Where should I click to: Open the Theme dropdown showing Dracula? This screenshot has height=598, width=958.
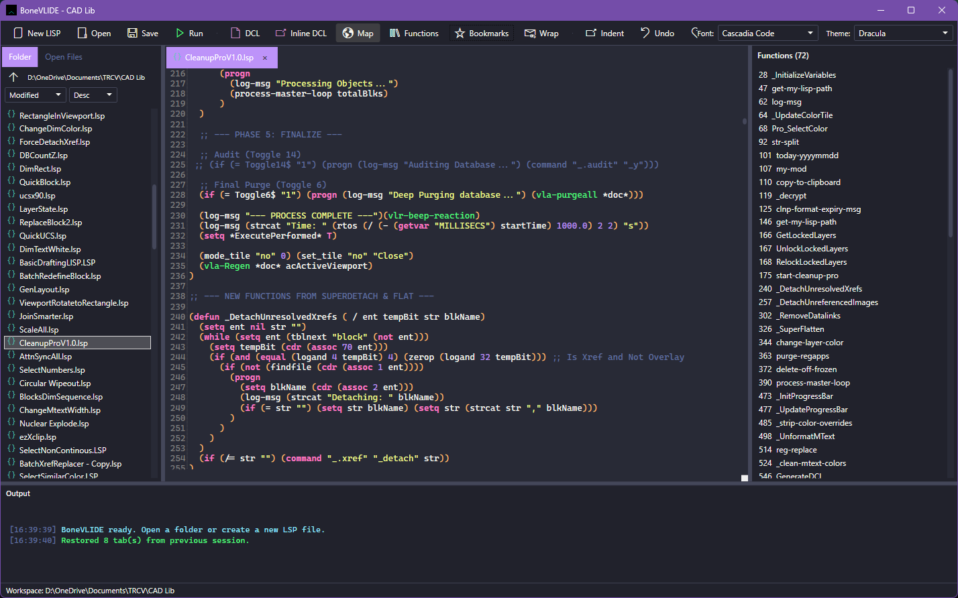pos(903,33)
